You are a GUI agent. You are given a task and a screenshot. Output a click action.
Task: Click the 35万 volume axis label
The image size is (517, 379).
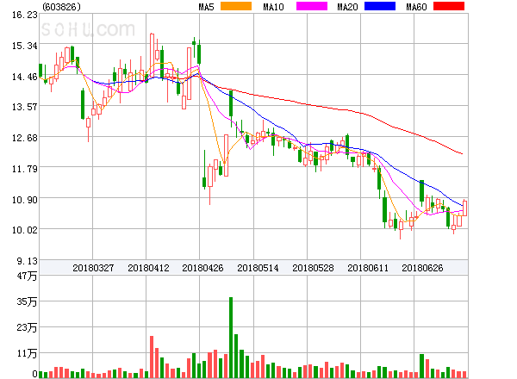coord(27,301)
